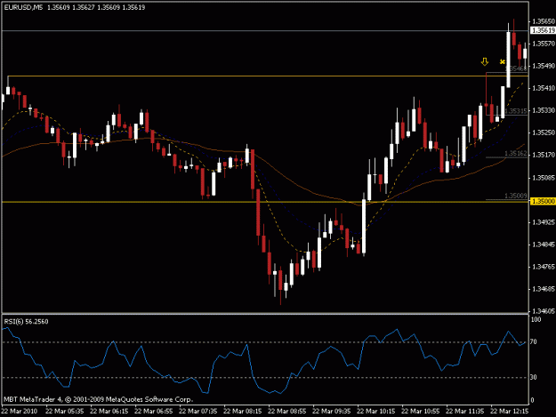The image size is (556, 417).
Task: Click the 22 Mar 05:35 time label
Action: 65,412
